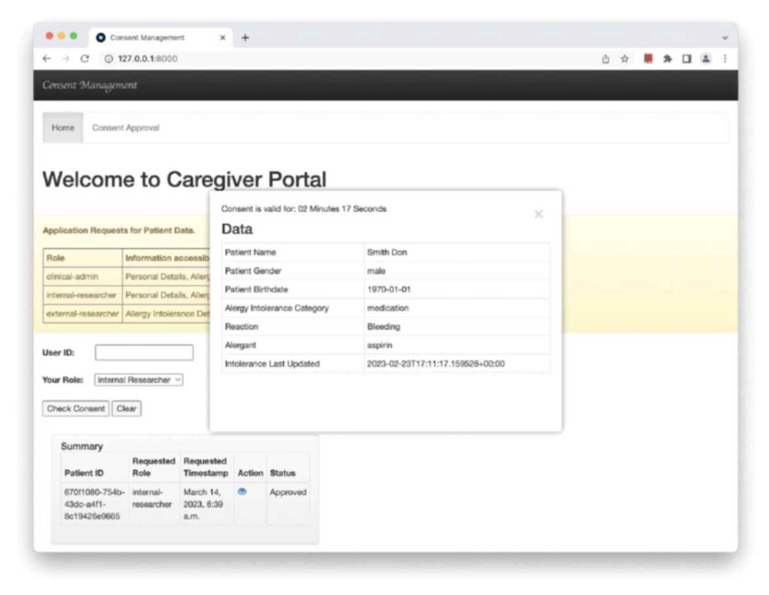Image resolution: width=769 pixels, height=595 pixels.
Task: Click the browser forward arrow
Action: (x=65, y=59)
